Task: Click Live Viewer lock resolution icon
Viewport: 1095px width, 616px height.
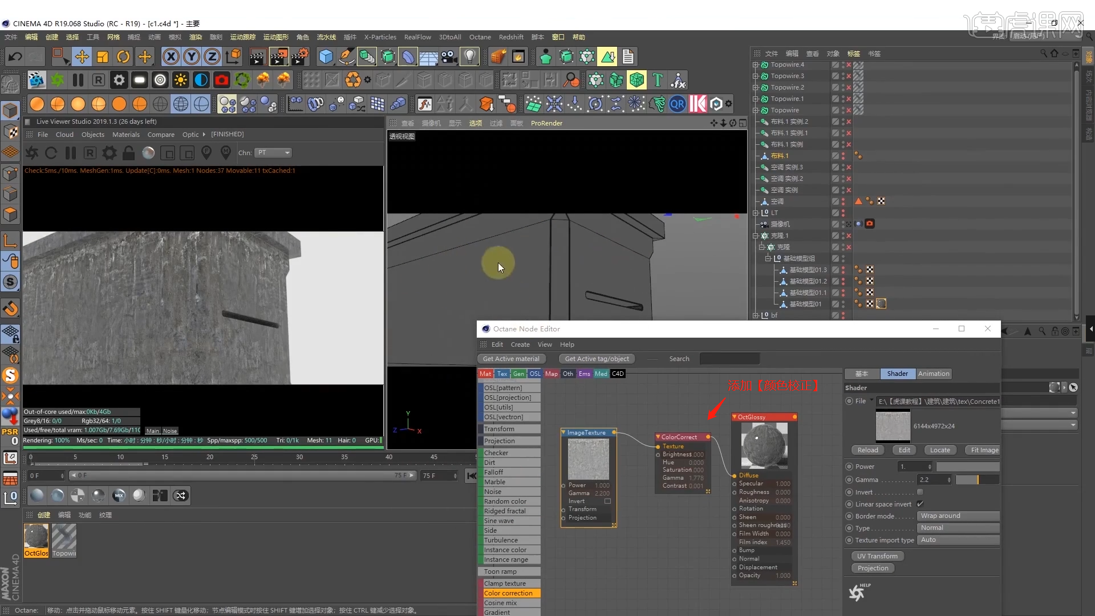Action: click(129, 153)
